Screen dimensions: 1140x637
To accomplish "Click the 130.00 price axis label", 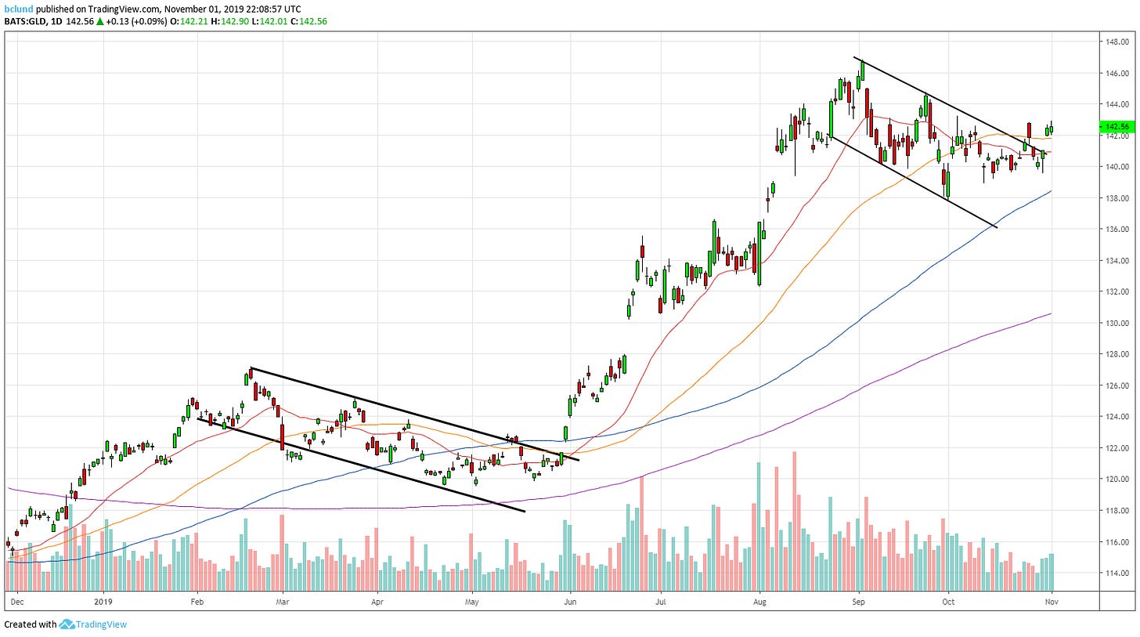I will (x=1117, y=323).
